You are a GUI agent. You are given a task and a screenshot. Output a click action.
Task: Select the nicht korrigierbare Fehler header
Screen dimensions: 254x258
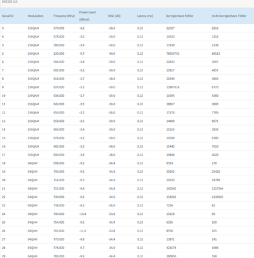[229, 16]
